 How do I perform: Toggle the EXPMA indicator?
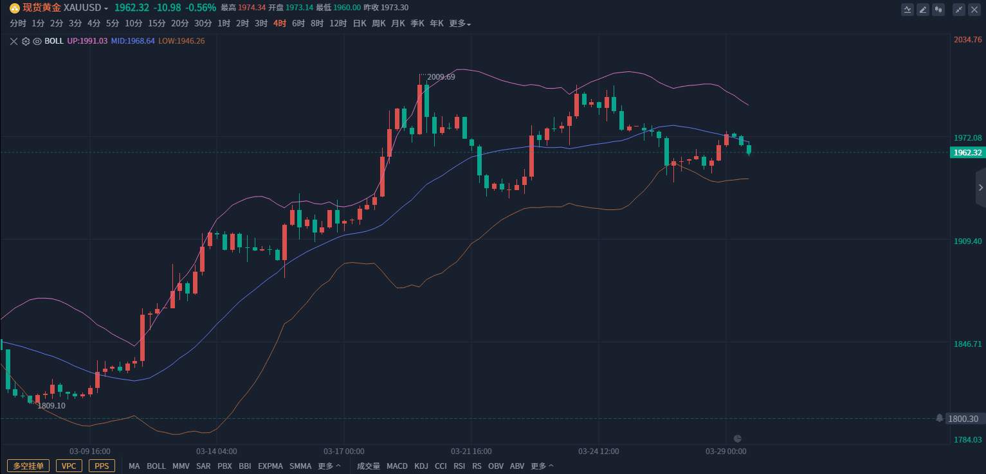tap(271, 466)
